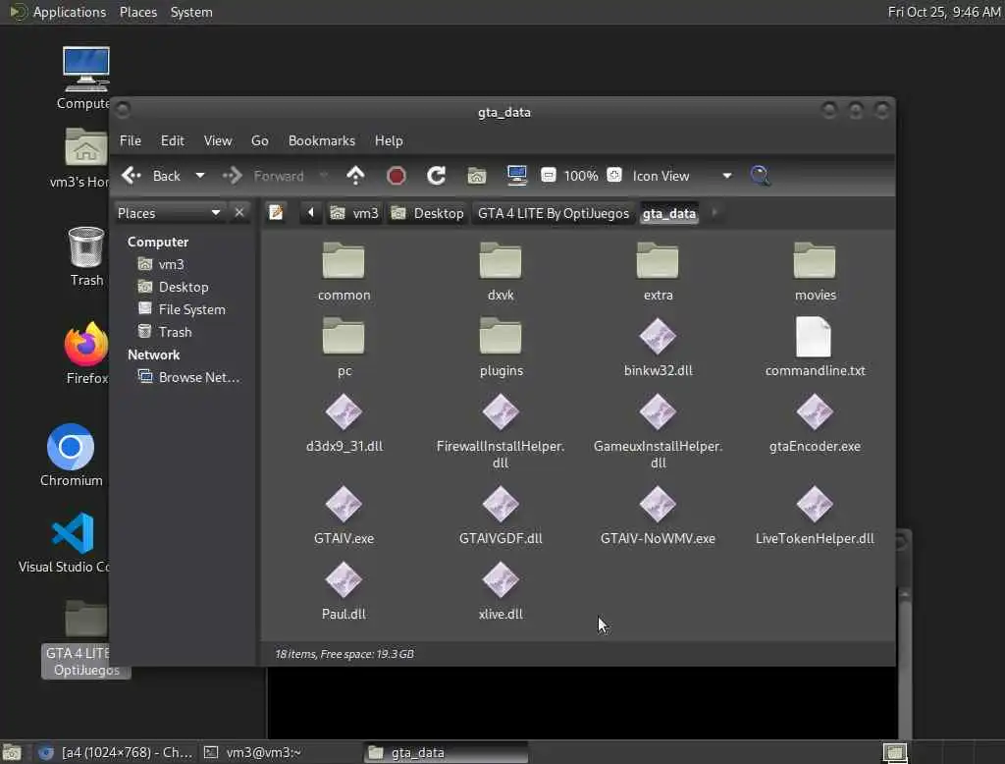Zoom out with the minus icon
Image resolution: width=1005 pixels, height=764 pixels.
(x=548, y=175)
